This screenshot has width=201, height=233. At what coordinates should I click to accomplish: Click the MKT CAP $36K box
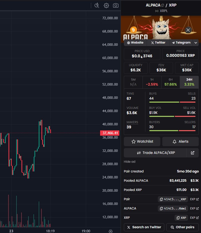[187, 68]
